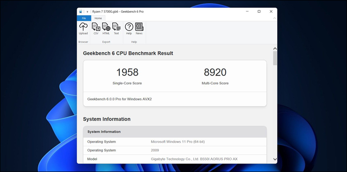The width and height of the screenshot is (347, 172).
Task: Click the multi-core score 8920
Action: 215,72
